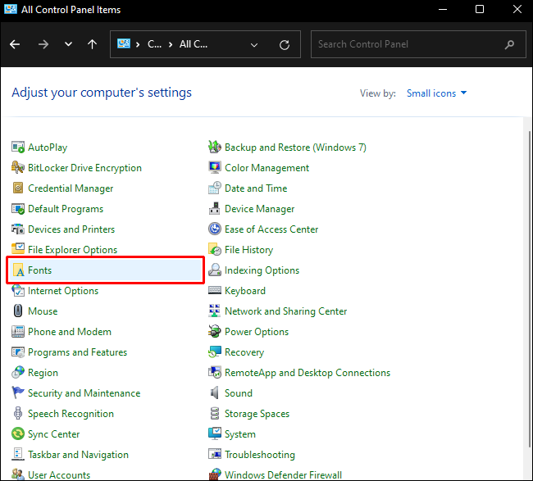533x481 pixels.
Task: Open the recent locations chevron
Action: point(68,44)
